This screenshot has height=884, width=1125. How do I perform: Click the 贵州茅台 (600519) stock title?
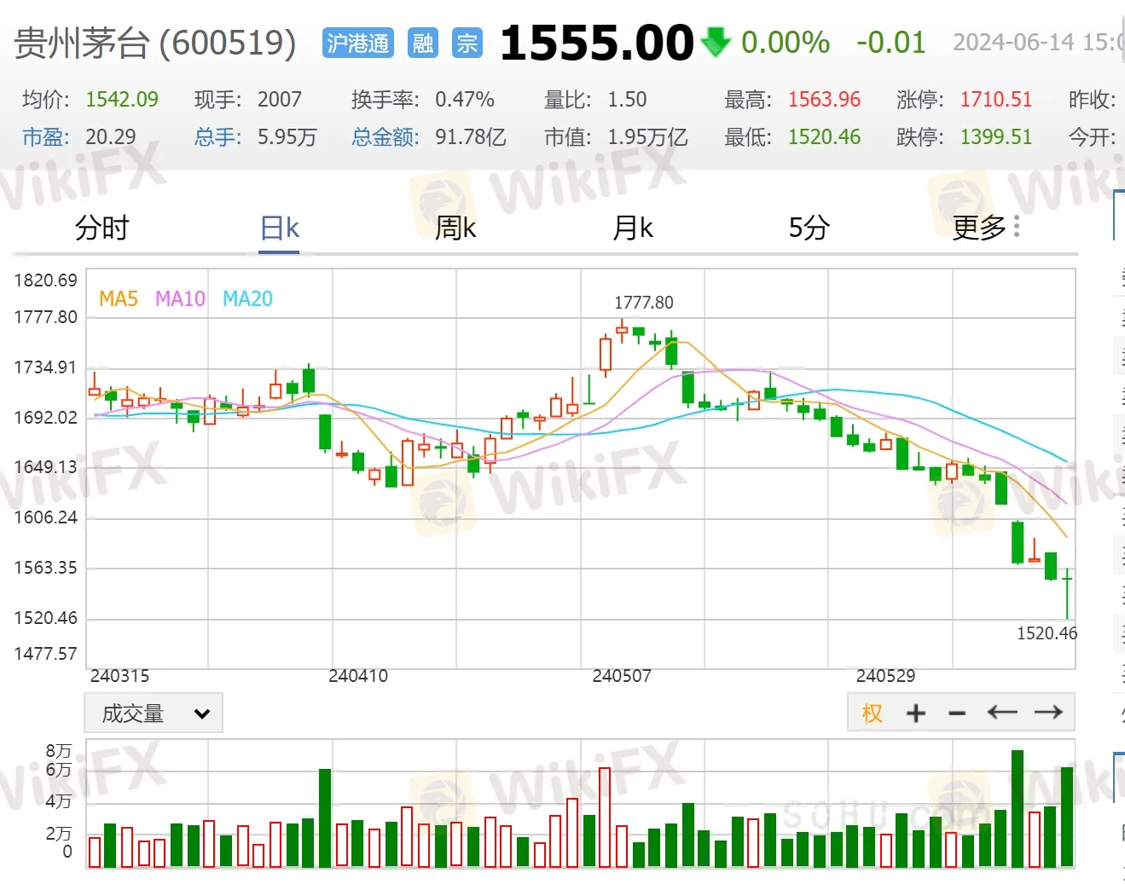(x=155, y=43)
